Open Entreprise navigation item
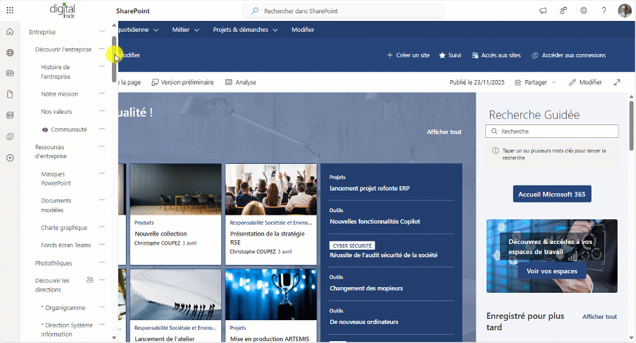The image size is (636, 343). (42, 32)
